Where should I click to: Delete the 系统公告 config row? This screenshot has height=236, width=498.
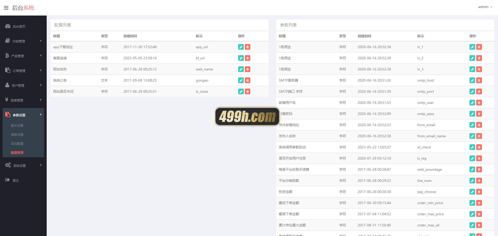coord(248,80)
